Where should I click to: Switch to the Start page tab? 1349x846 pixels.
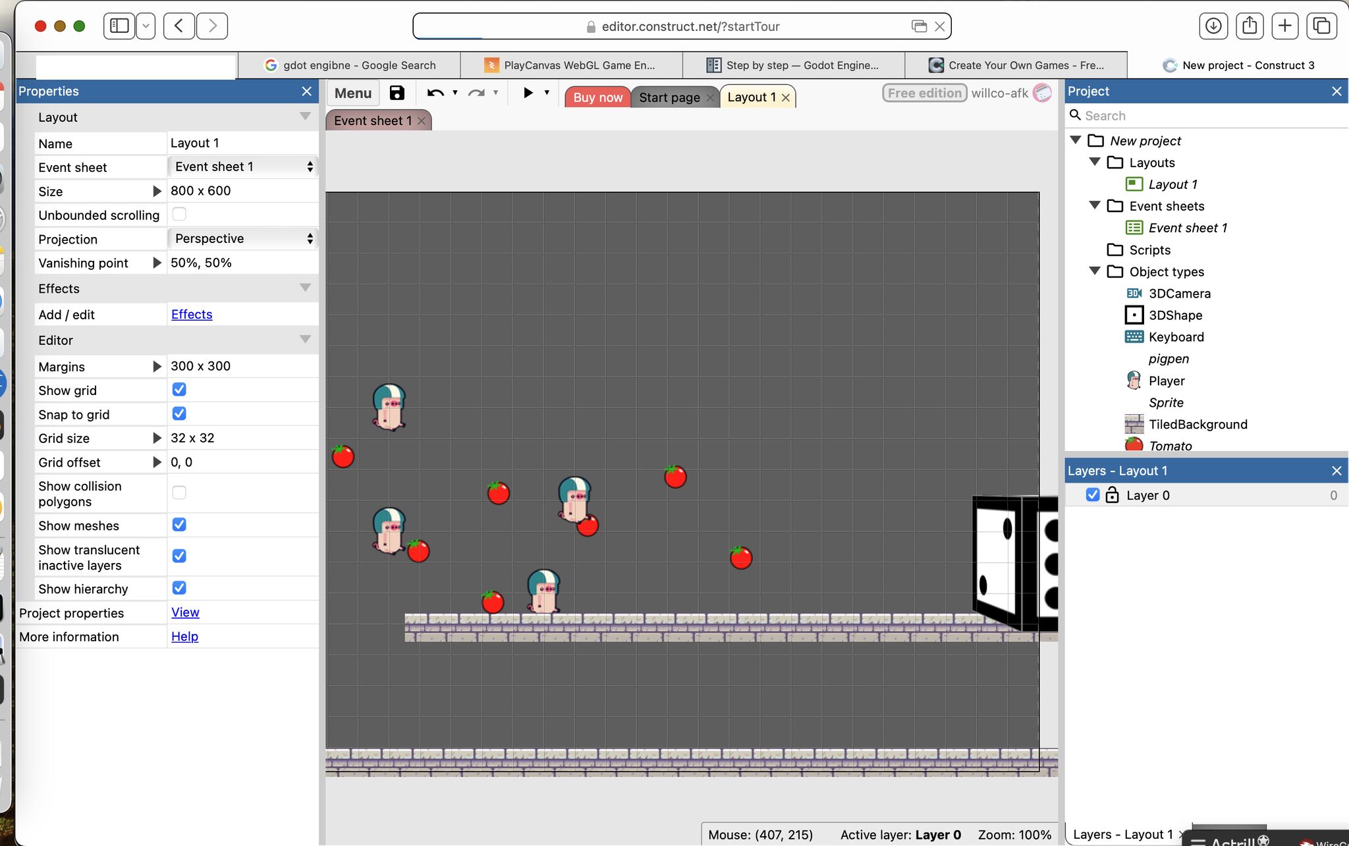click(x=670, y=97)
